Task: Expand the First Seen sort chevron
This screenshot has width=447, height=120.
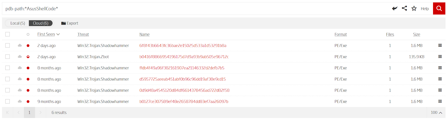Action: (58, 34)
